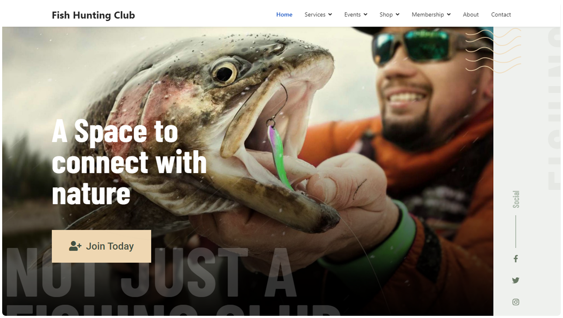Expand the Events dropdown arrow
Image resolution: width=563 pixels, height=318 pixels.
[x=365, y=14]
